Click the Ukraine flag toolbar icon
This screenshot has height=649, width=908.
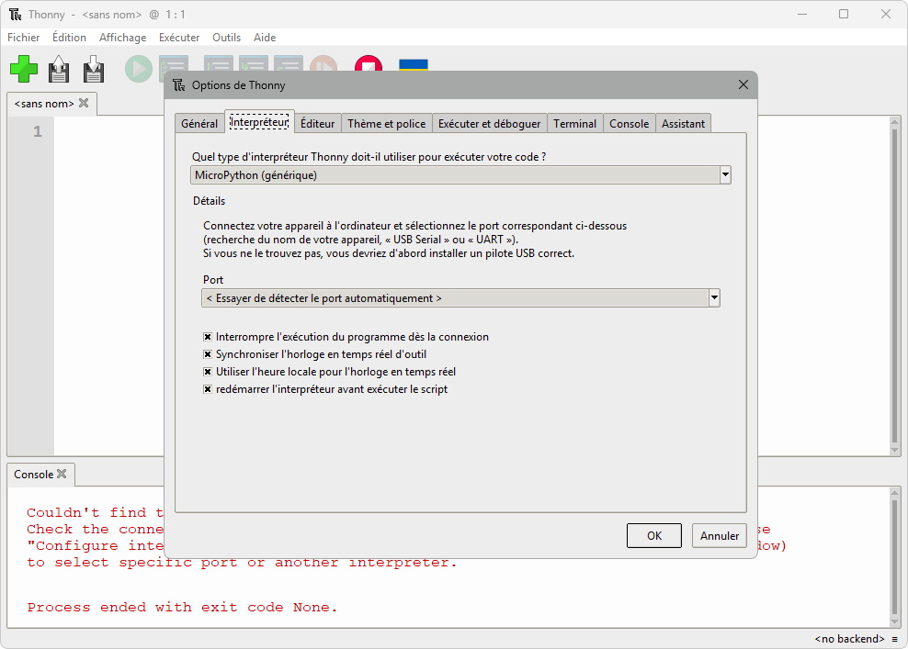414,65
